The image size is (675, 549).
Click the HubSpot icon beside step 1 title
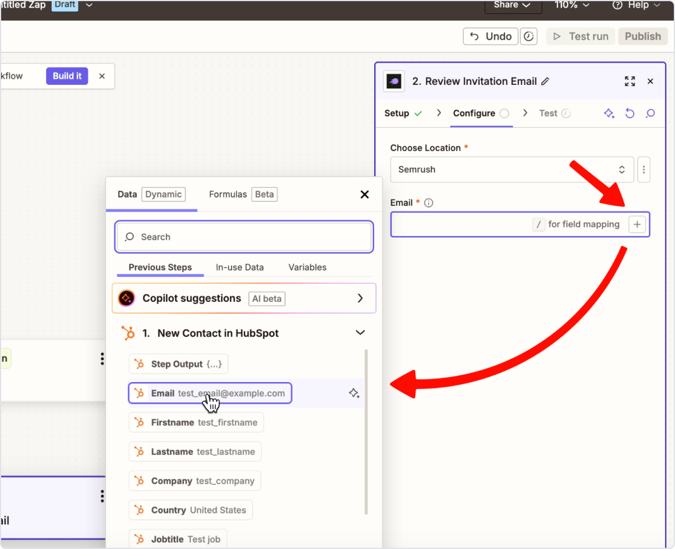pos(128,333)
